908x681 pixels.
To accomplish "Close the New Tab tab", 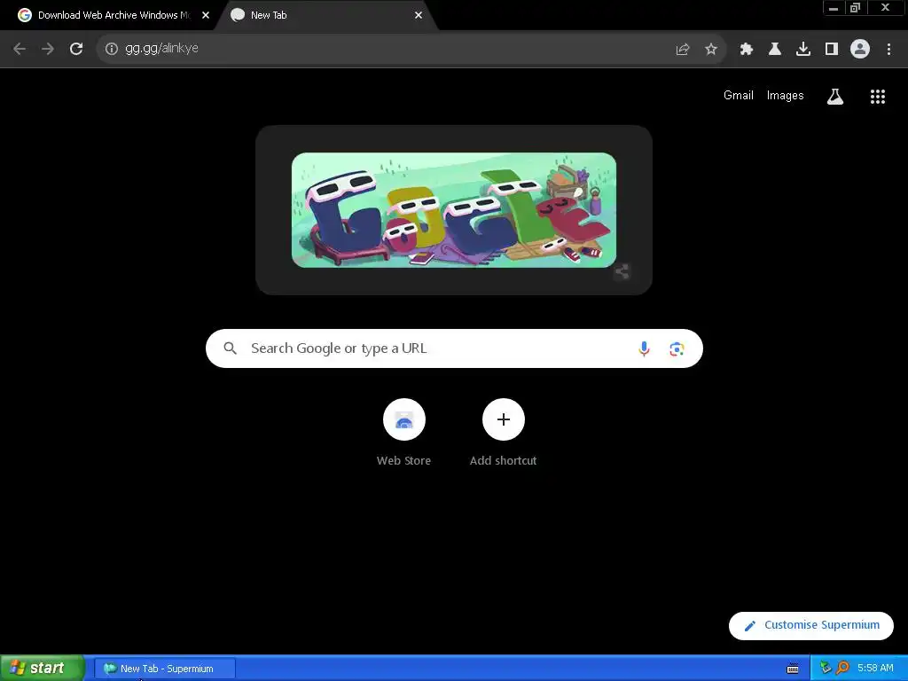I will [419, 15].
